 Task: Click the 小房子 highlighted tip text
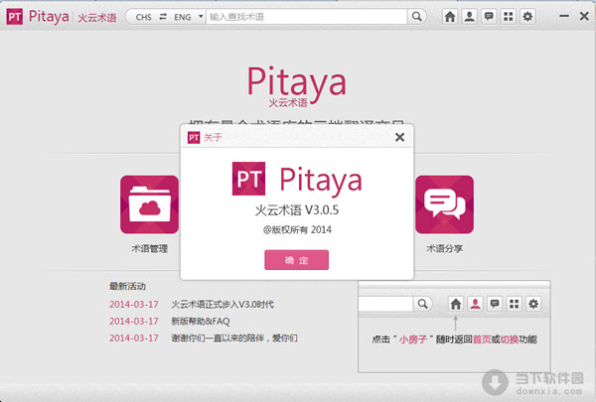click(413, 338)
